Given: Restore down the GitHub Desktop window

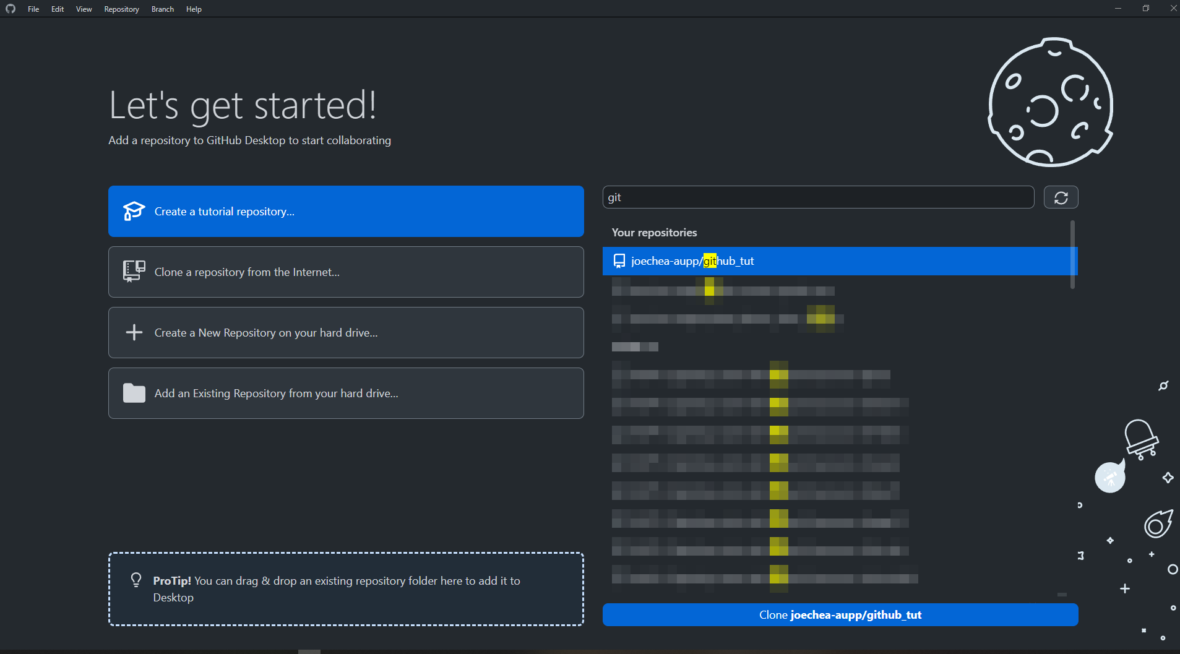Looking at the screenshot, I should click(1145, 8).
